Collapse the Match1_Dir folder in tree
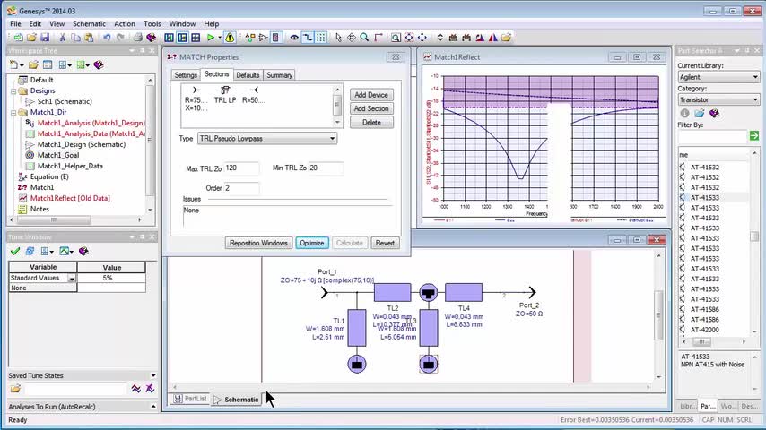Viewport: 766px width, 430px height. (x=13, y=112)
